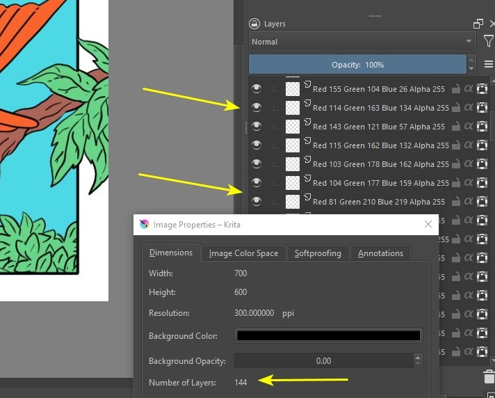The image size is (495, 398).
Task: Switch to the Image Color Space tab
Action: (x=243, y=253)
